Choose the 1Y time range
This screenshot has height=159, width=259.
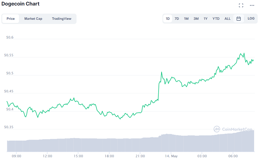point(205,18)
